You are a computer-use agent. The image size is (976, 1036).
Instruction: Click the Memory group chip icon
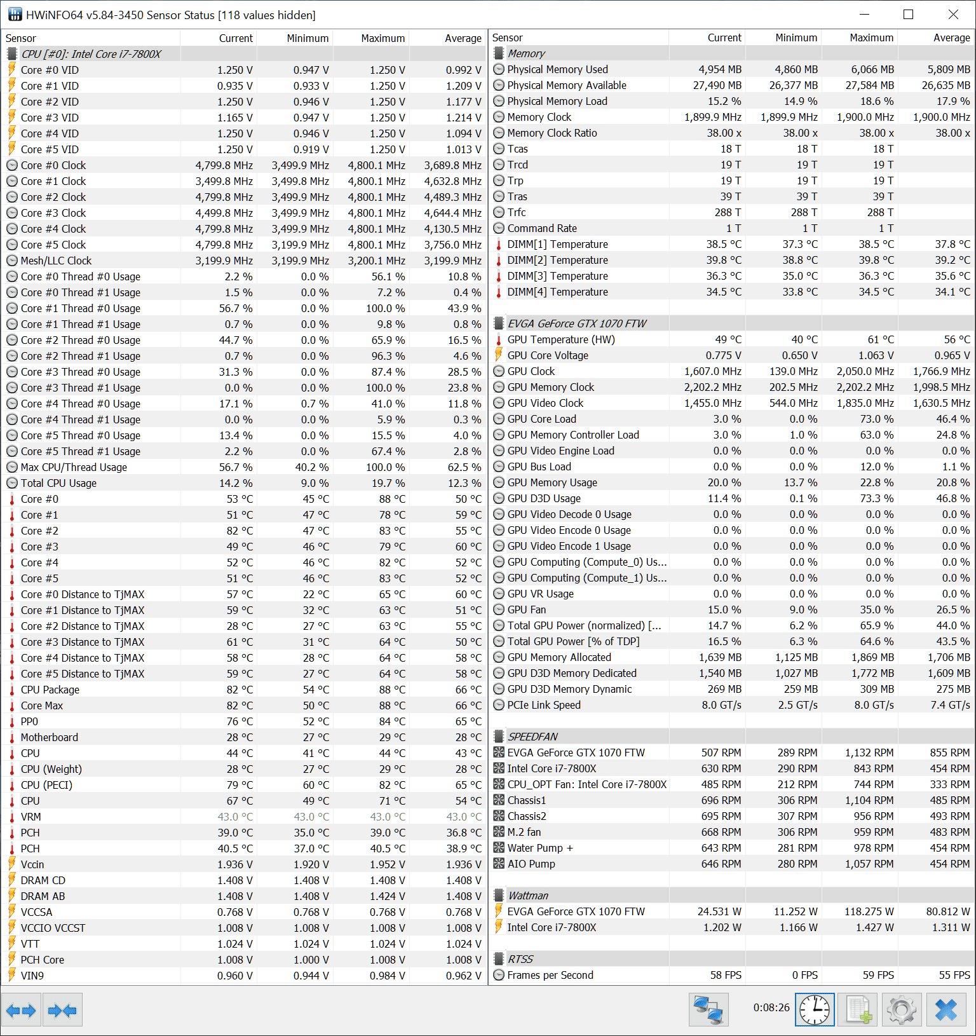[499, 53]
